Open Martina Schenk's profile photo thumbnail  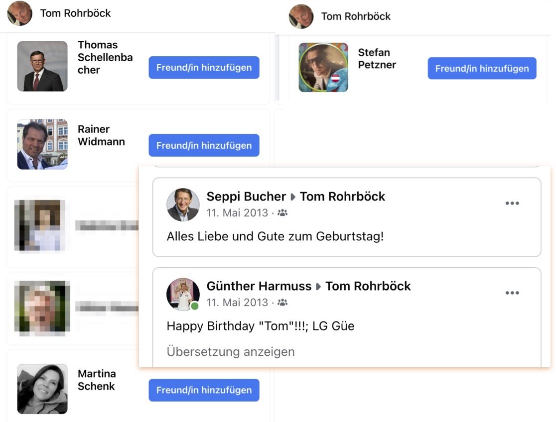[42, 389]
